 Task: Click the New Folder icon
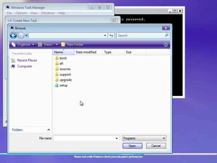(63, 45)
